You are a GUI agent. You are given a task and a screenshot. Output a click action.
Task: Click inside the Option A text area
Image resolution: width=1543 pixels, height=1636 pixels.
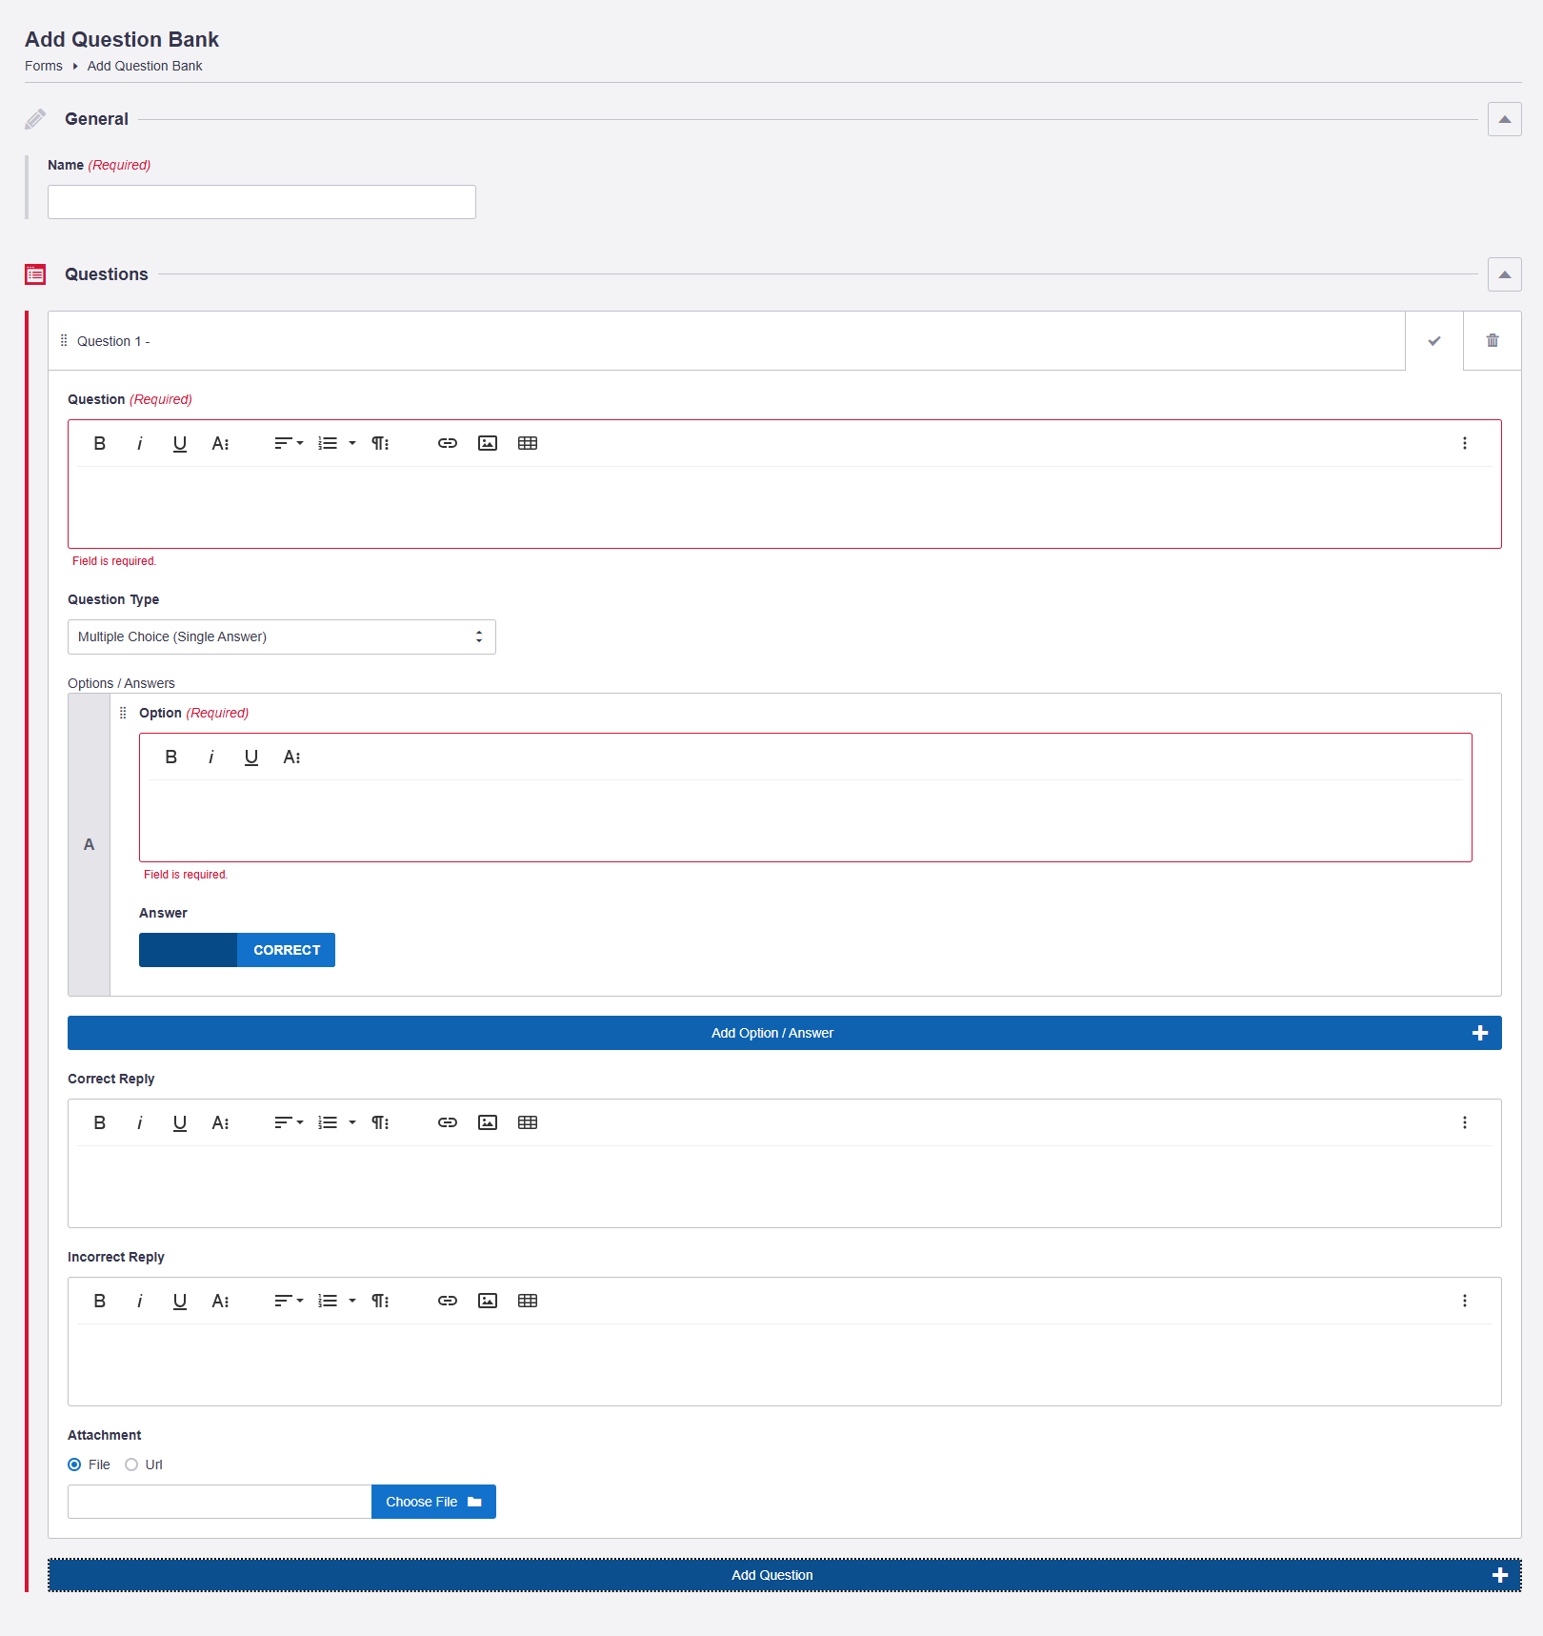(806, 820)
